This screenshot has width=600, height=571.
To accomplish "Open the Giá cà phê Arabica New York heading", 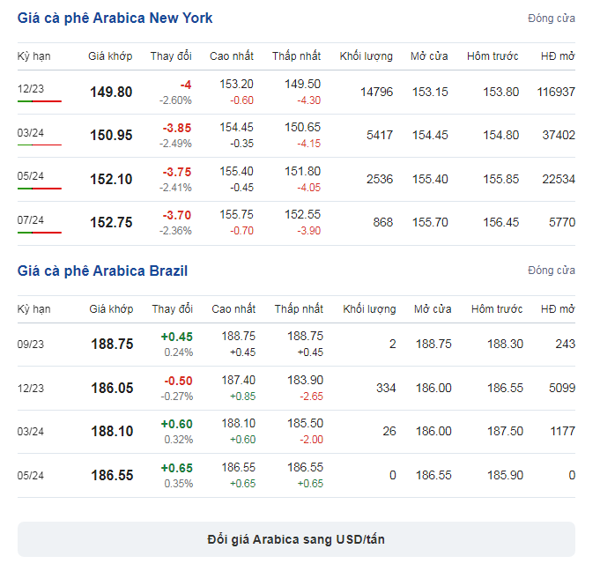I will pyautogui.click(x=115, y=18).
